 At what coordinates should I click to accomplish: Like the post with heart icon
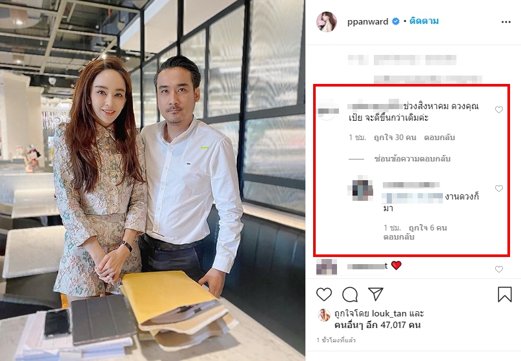click(x=324, y=294)
